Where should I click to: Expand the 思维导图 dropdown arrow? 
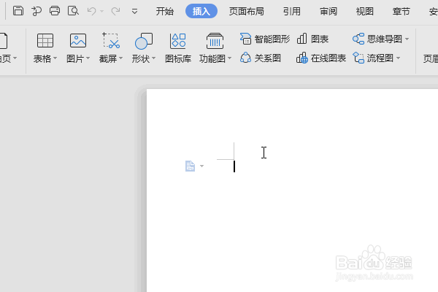tap(407, 39)
